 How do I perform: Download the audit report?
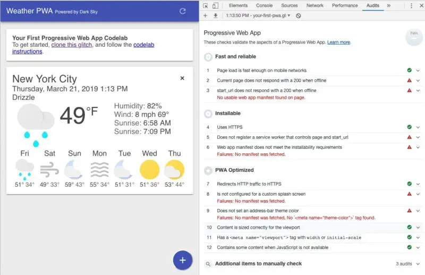coord(216,15)
